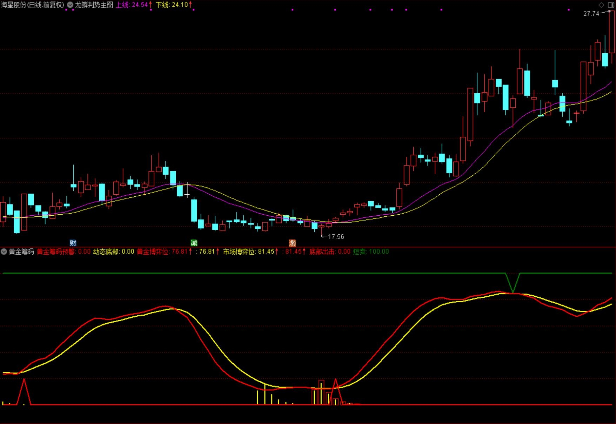Click the 17.56 low price label
This screenshot has width=616, height=424.
(336, 237)
